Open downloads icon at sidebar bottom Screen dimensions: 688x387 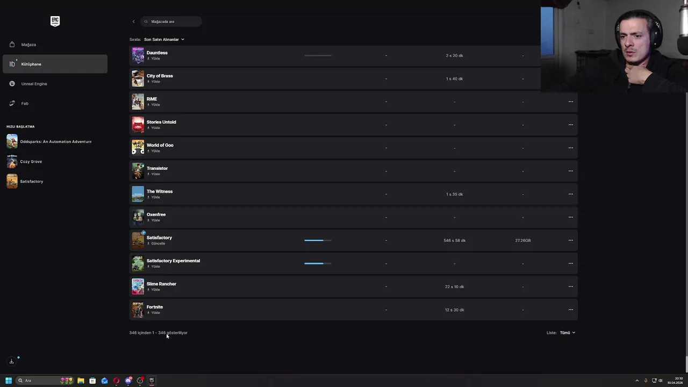coord(11,361)
